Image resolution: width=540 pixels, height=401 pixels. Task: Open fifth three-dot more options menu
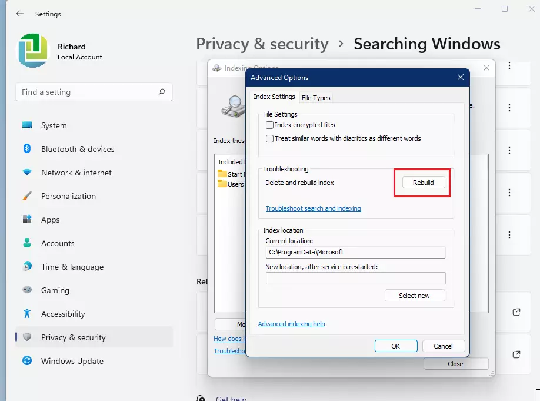coord(509,235)
